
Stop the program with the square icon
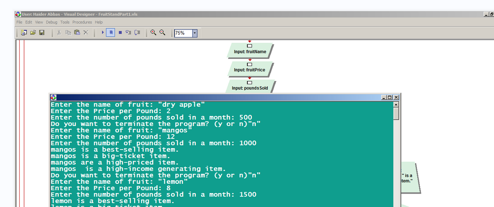[120, 33]
